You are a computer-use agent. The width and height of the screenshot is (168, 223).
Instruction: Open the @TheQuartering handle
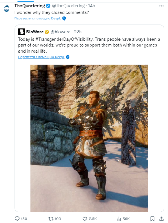[x=68, y=6]
